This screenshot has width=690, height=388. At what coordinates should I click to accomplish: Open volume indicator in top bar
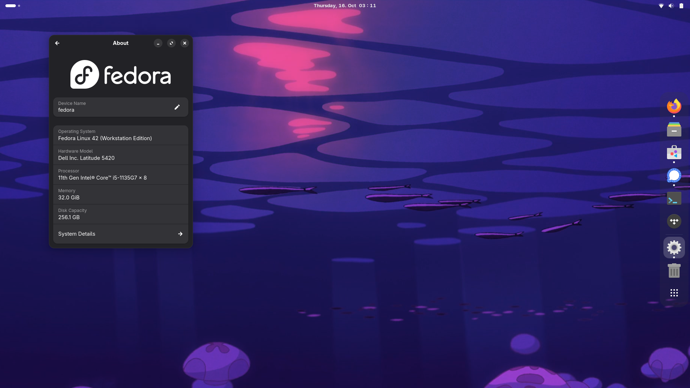(x=671, y=6)
